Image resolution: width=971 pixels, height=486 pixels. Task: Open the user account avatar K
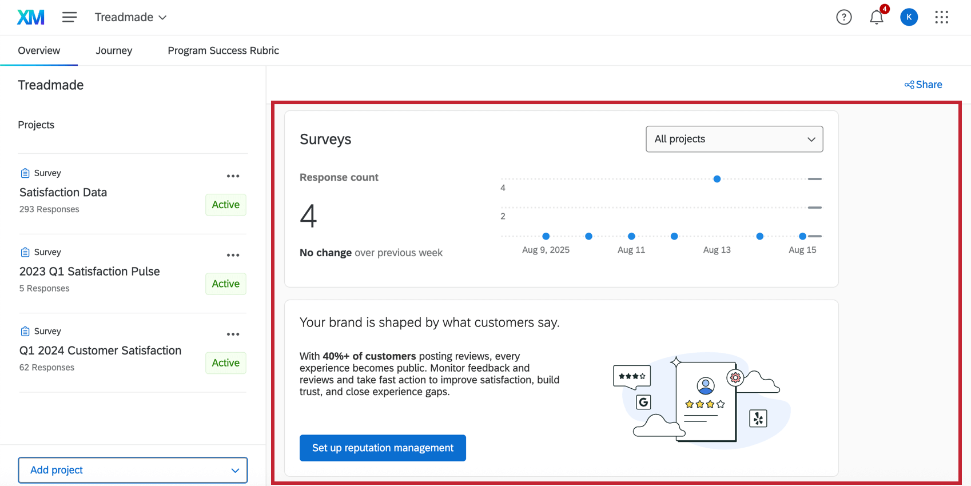coord(909,17)
